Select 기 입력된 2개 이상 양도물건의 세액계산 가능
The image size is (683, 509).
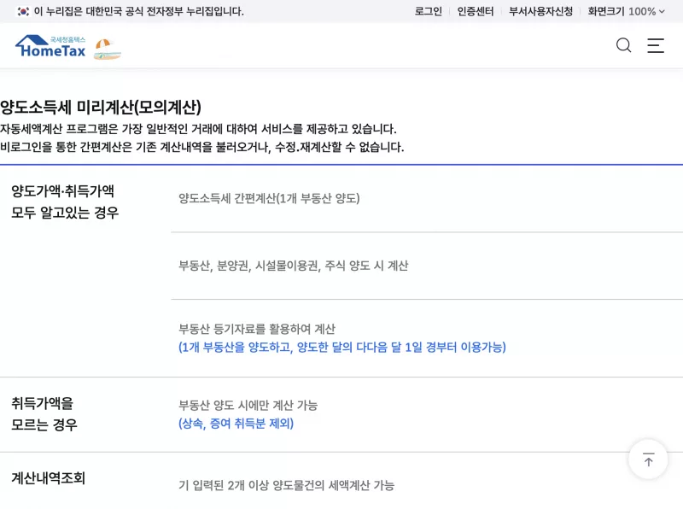click(287, 485)
